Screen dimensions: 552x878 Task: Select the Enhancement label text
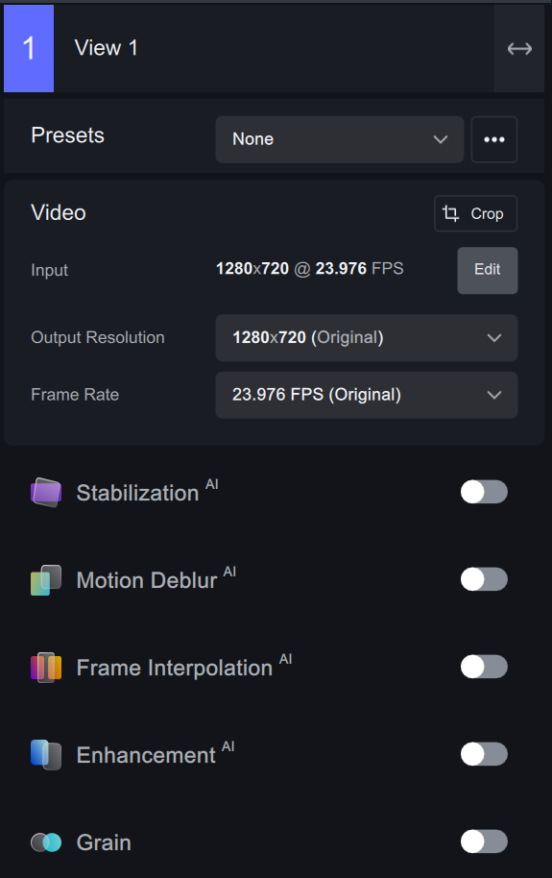click(146, 755)
